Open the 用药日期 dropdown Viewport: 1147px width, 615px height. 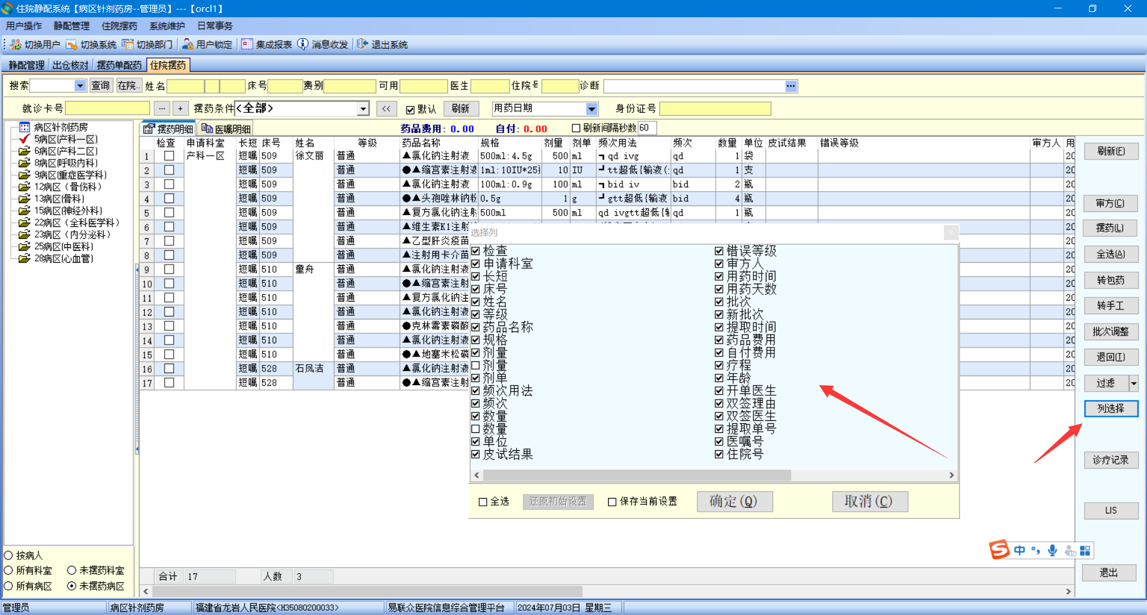coord(591,109)
